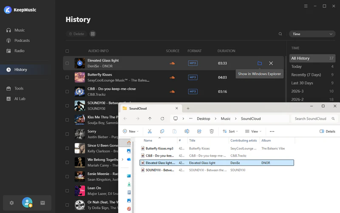Go to the Radio section
Viewport: 340px width, 213px height.
[15, 50]
